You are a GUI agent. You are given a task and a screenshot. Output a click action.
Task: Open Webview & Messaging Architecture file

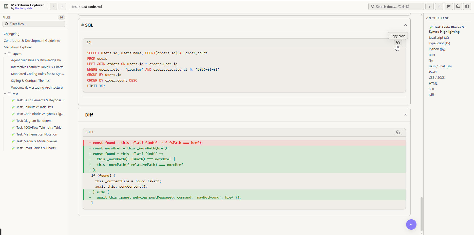point(37,88)
